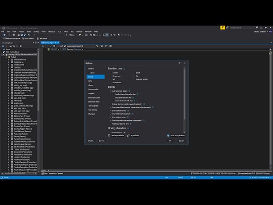Click the Start/Attach run button
Viewport: 273px width, 205px height.
coord(71,35)
